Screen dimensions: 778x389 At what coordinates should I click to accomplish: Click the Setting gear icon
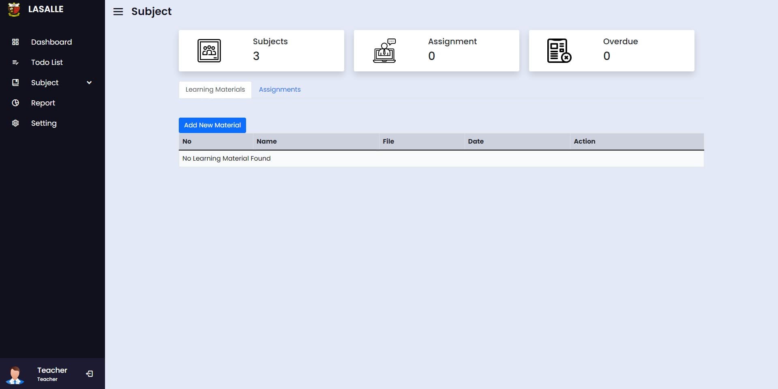coord(15,123)
